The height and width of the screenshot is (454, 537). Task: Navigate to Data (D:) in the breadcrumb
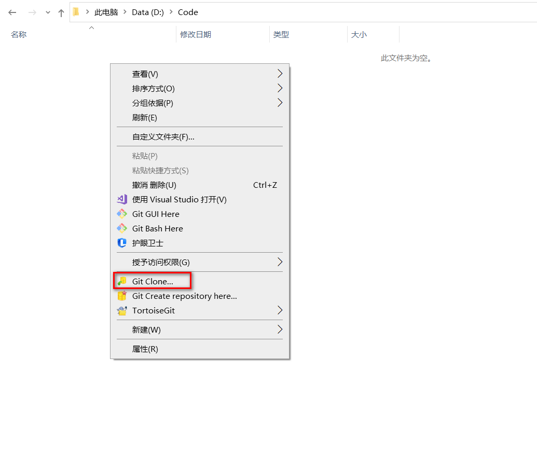coord(148,12)
